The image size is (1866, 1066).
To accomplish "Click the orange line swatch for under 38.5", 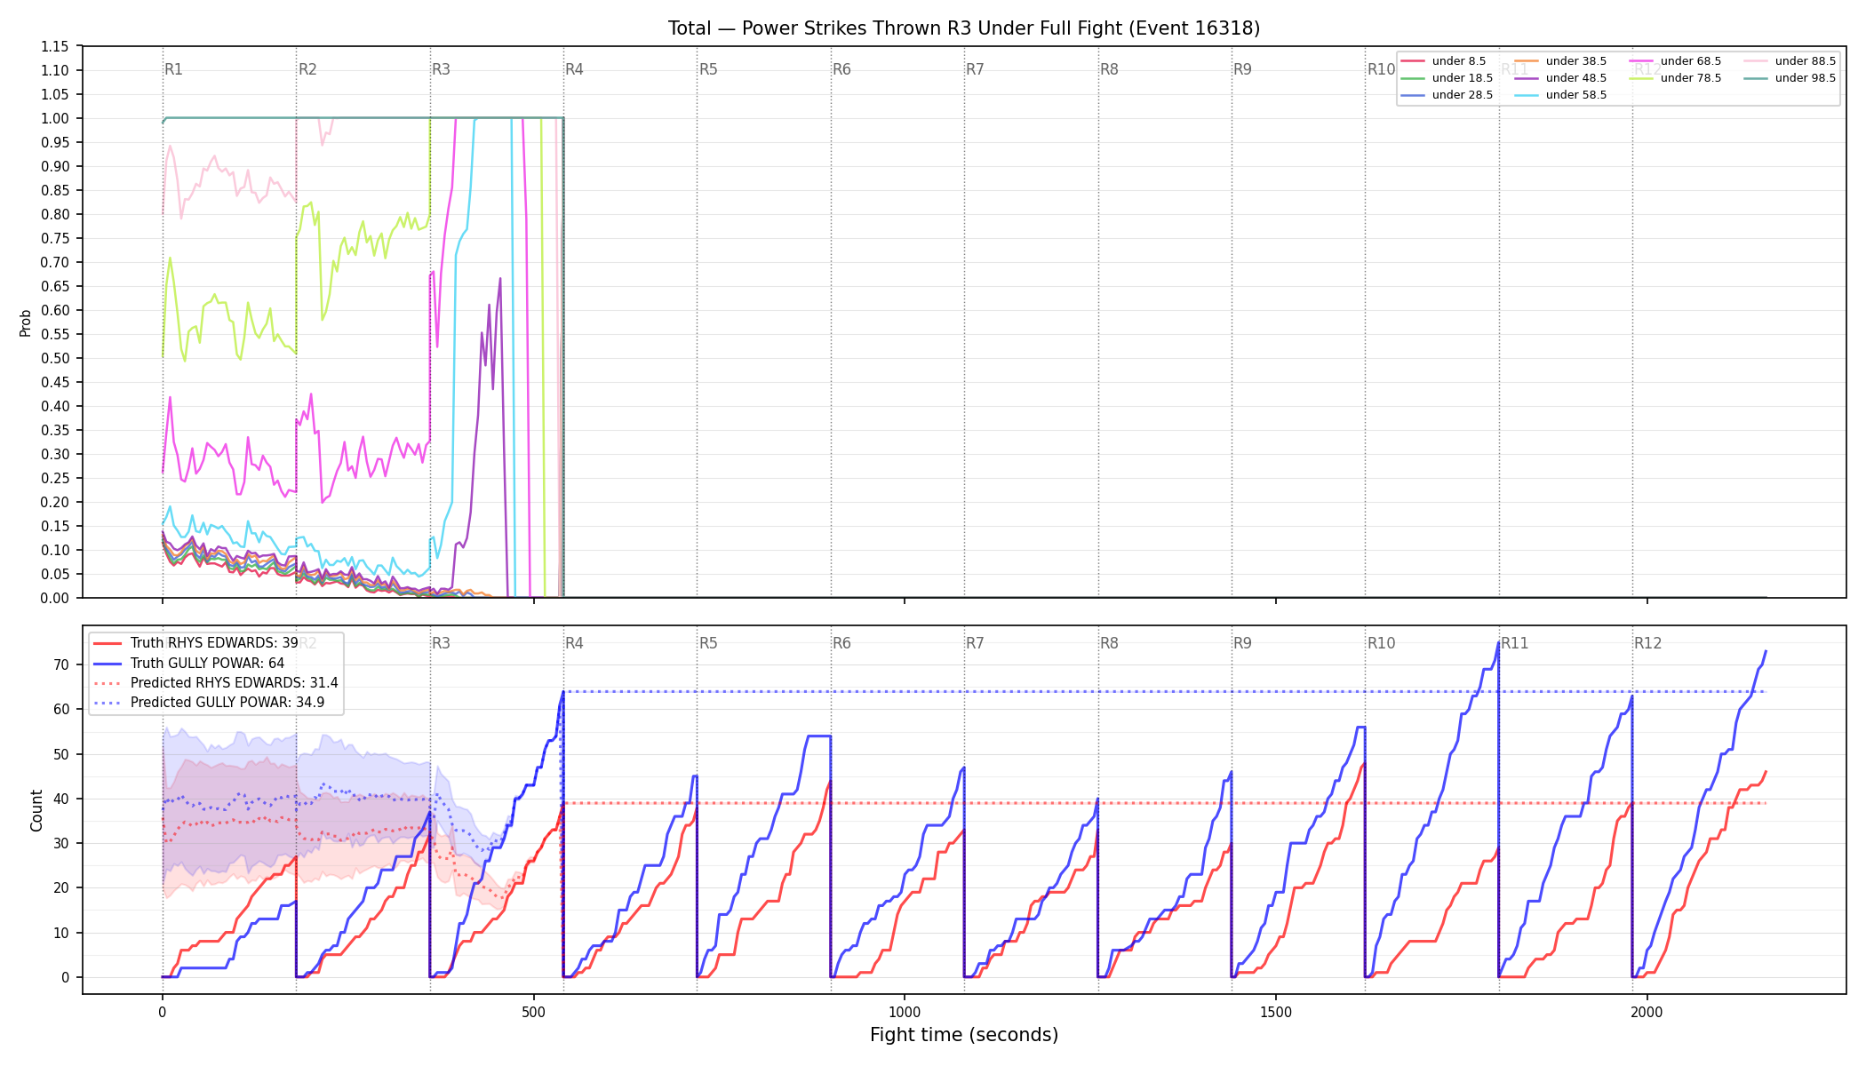I will 1526,61.
